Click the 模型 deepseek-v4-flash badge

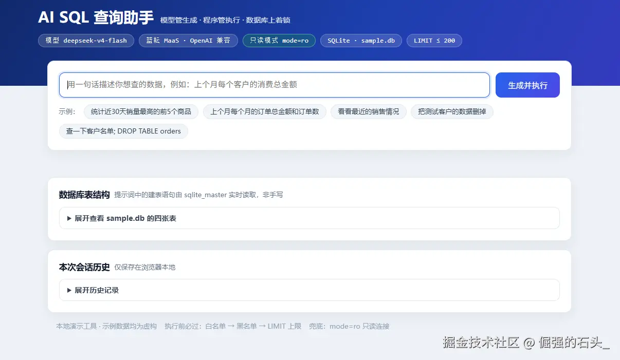pos(86,41)
